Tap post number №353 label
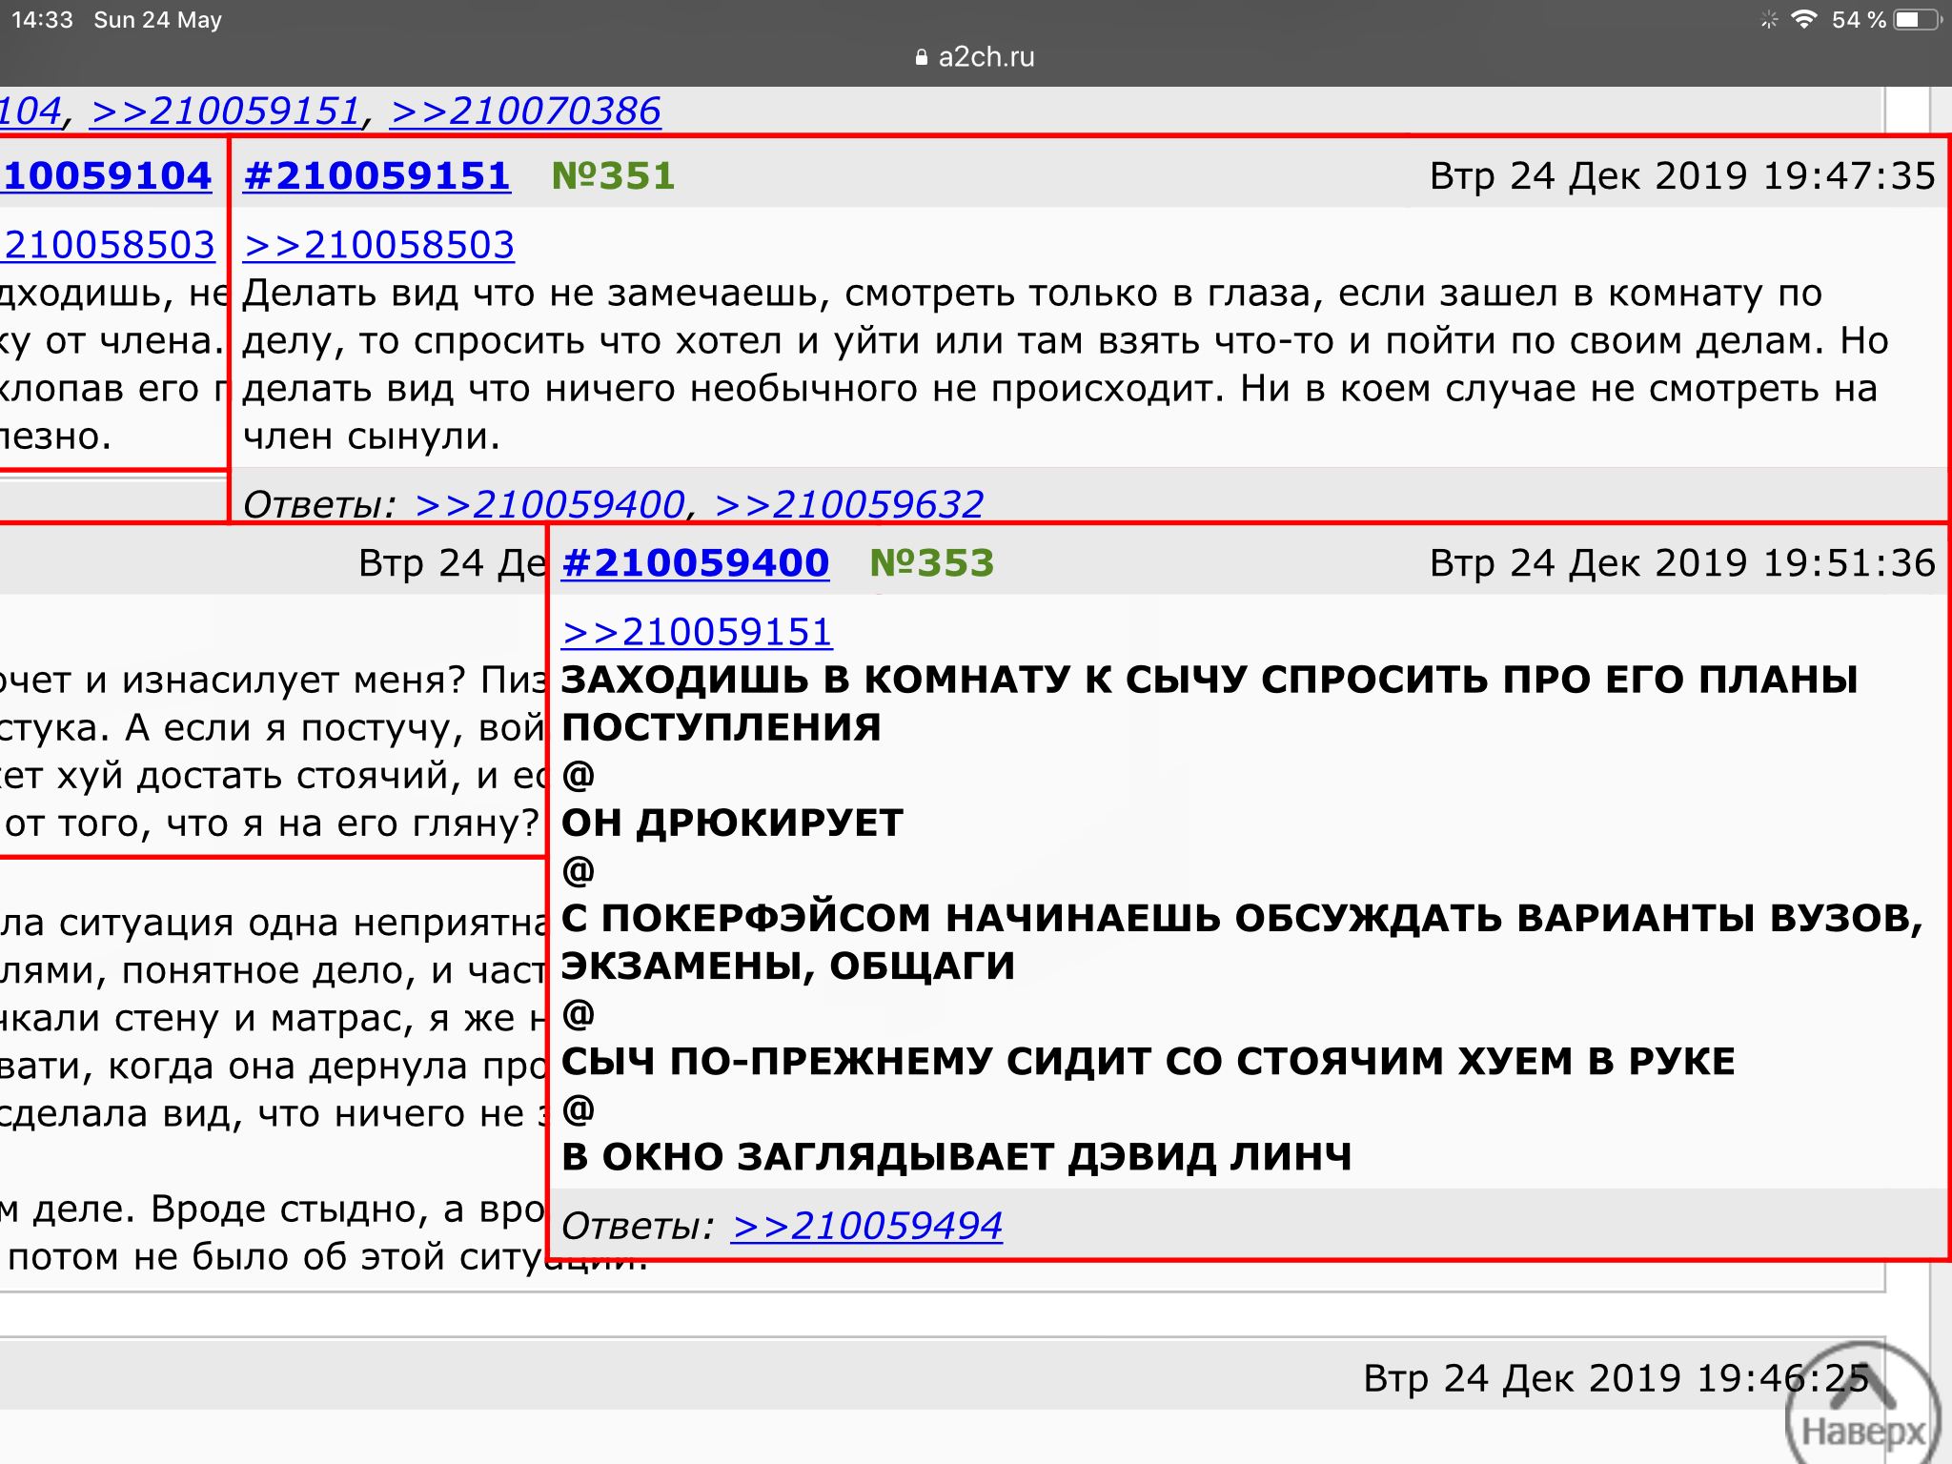 (932, 563)
